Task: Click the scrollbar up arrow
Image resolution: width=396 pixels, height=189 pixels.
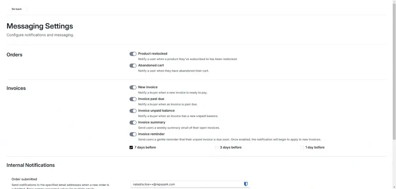Action: click(x=394, y=2)
